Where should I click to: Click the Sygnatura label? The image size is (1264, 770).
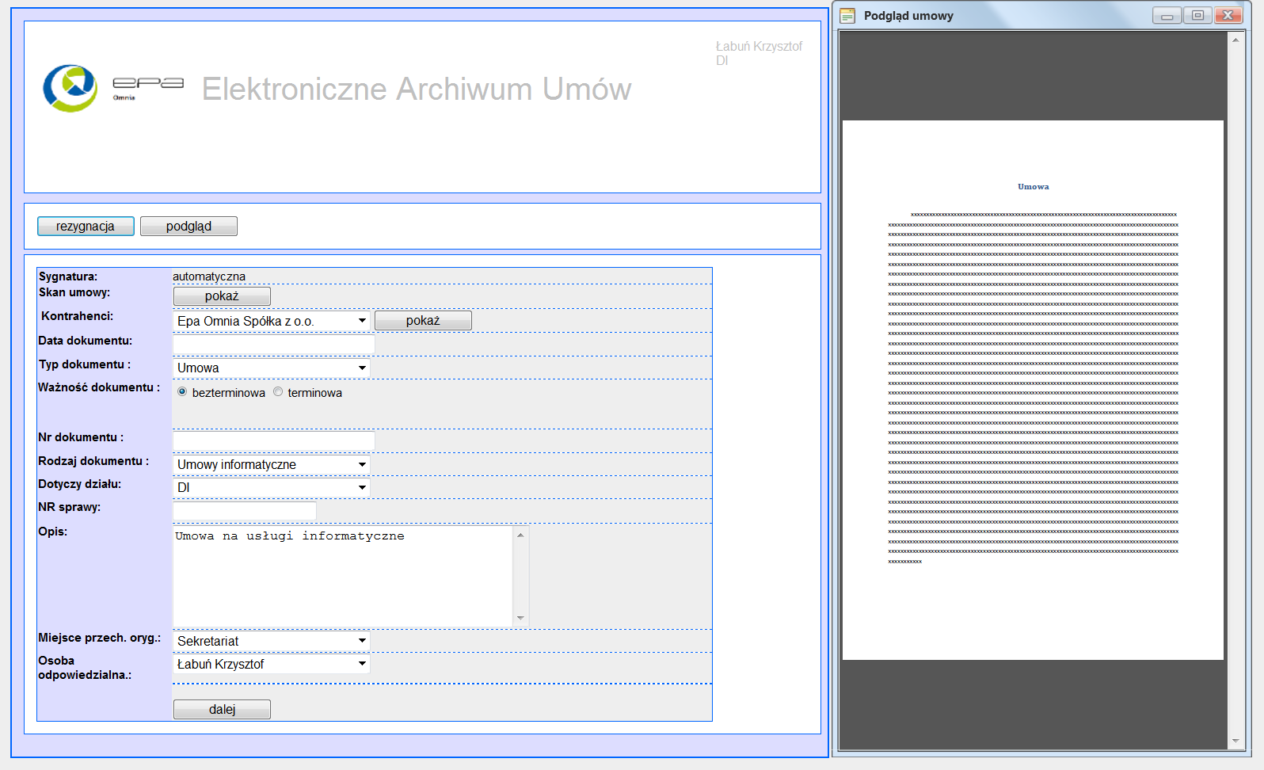click(68, 276)
